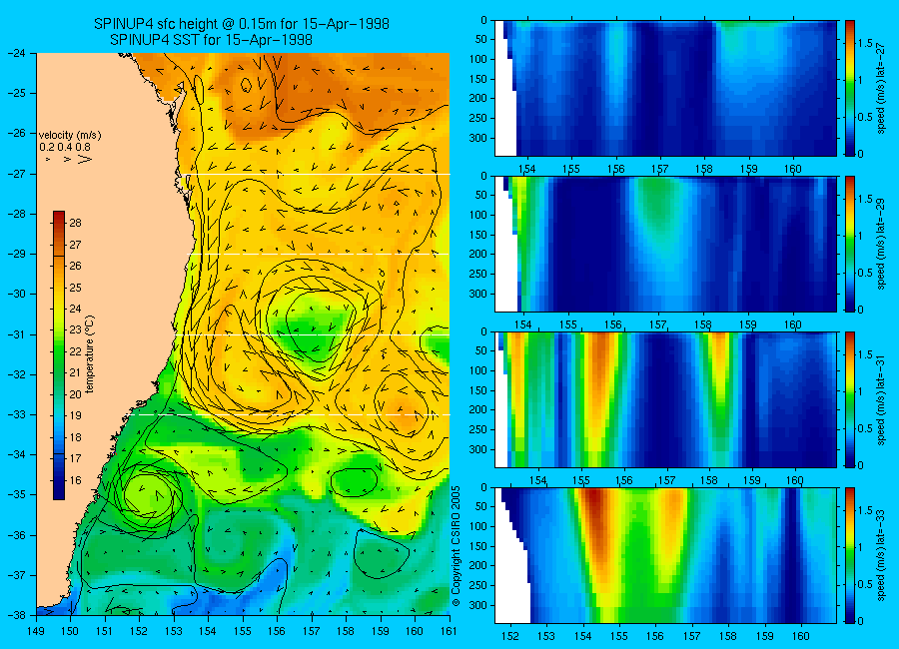
Task: Click the '© Copyright CSIRO 2005' text
Action: (456, 546)
